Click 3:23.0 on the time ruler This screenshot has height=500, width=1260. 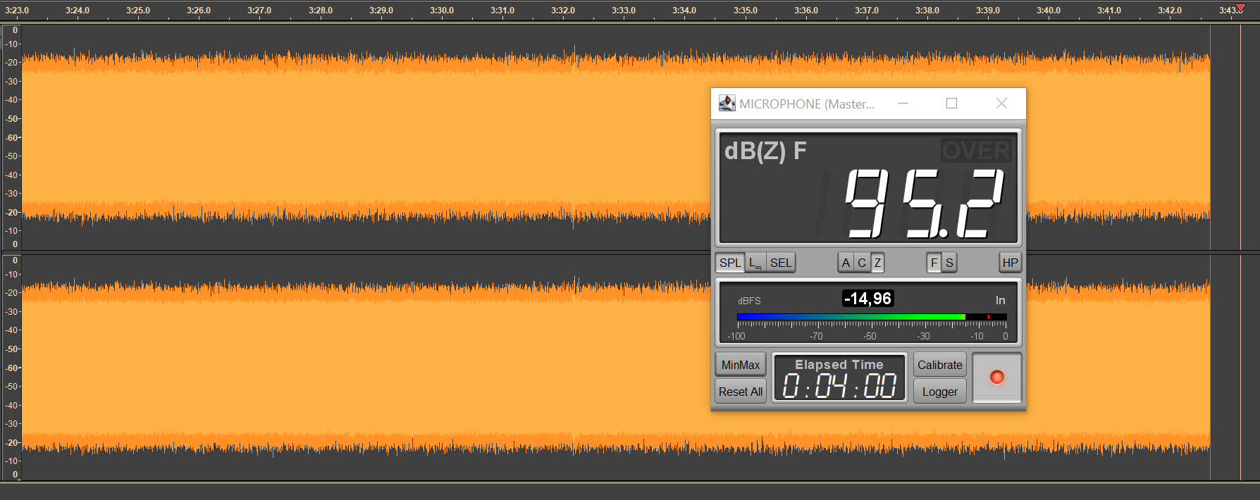[x=17, y=11]
